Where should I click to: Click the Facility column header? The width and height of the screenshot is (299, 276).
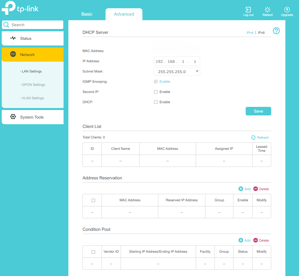205,252
